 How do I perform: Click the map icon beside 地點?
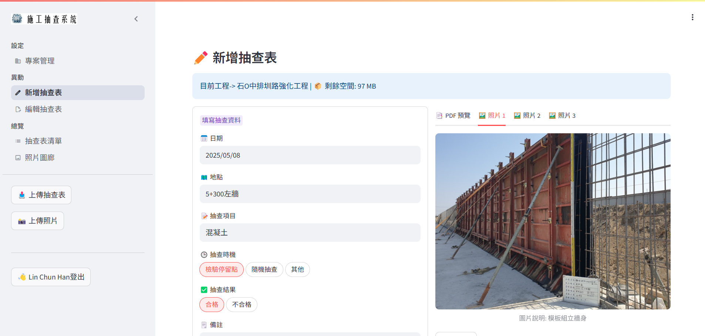(204, 177)
